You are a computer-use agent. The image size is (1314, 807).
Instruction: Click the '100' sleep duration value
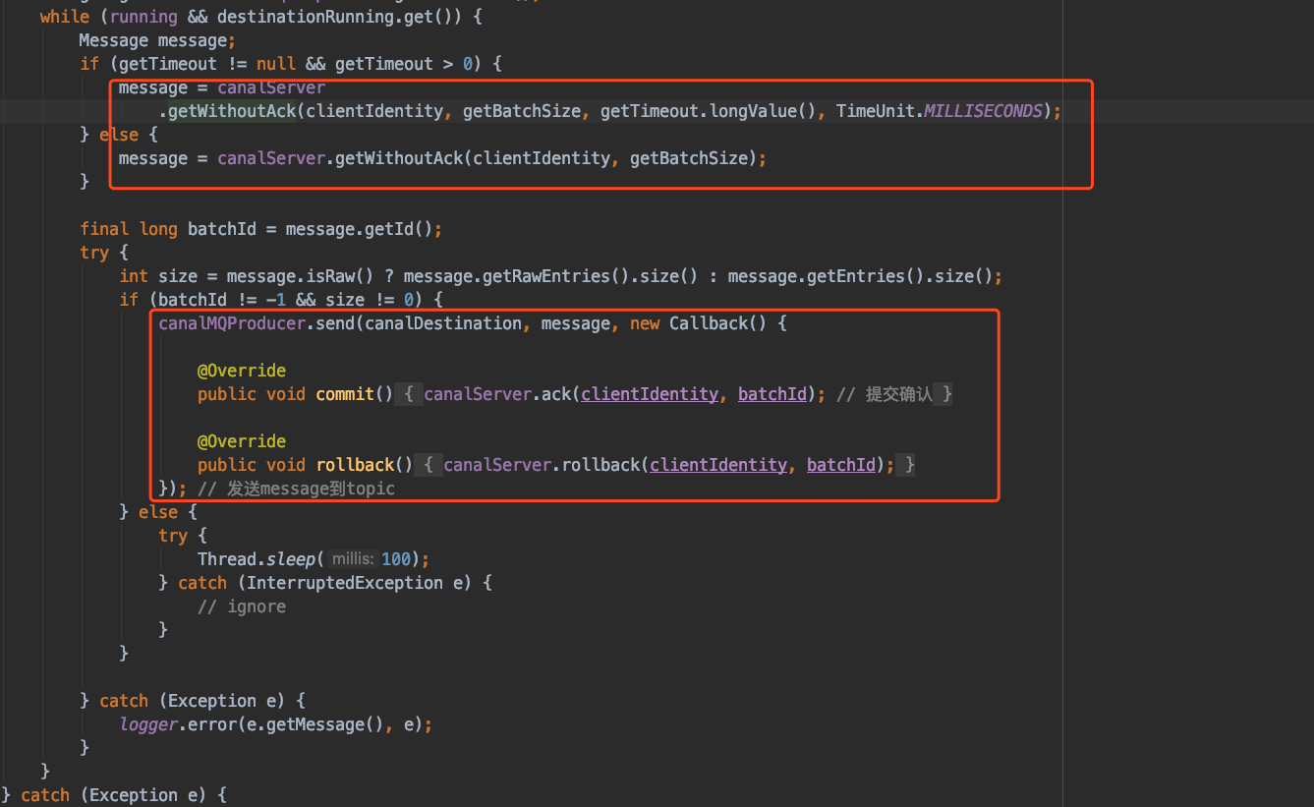pyautogui.click(x=396, y=559)
